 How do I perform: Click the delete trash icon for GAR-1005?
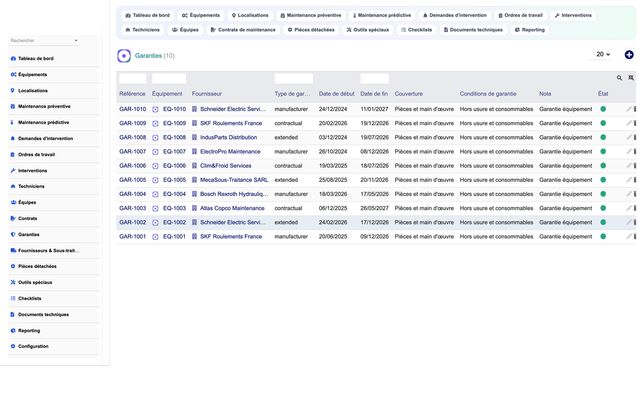[x=635, y=180]
